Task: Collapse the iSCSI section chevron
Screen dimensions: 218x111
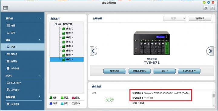Action: (x=39, y=75)
